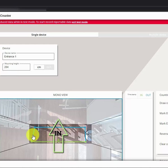This screenshot has height=168, width=168.
Task: Click the exit test mode link
Action: [80, 22]
